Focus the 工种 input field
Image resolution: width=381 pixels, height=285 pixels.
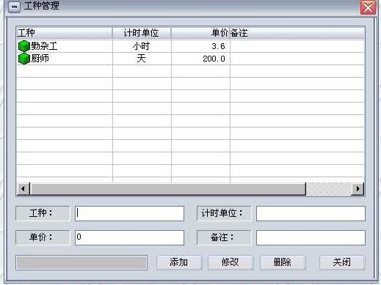click(x=130, y=214)
